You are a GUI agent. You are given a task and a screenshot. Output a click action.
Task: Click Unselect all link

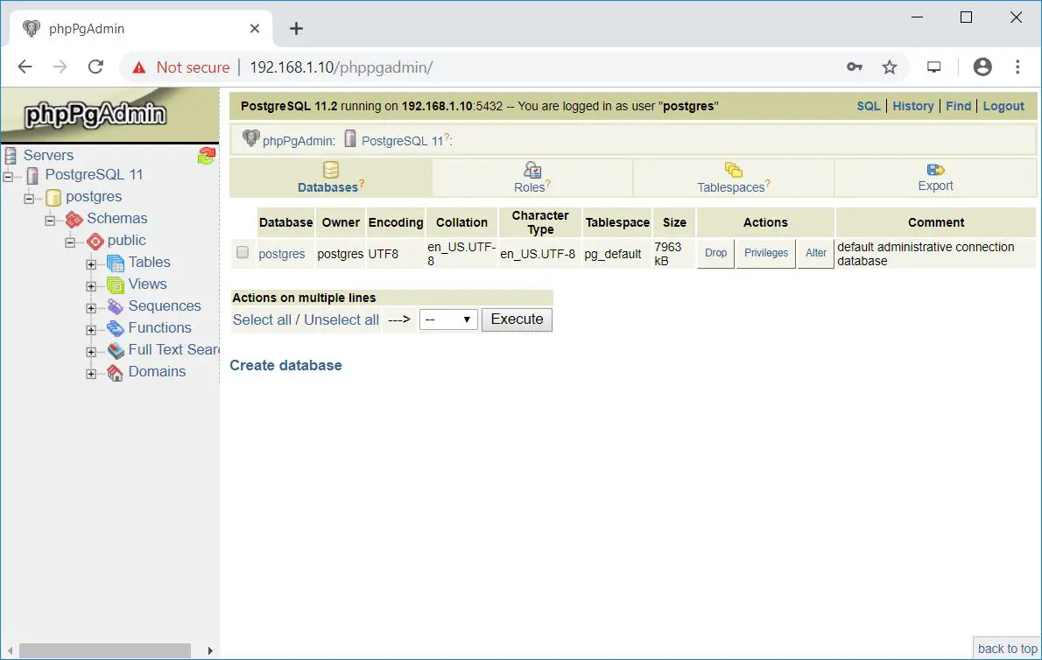(341, 320)
